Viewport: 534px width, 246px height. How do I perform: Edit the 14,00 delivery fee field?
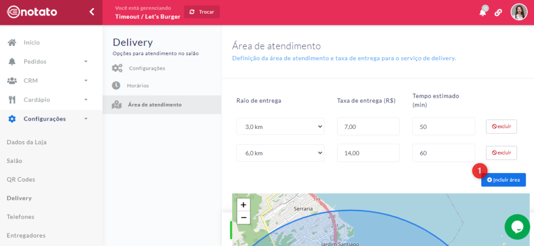(x=368, y=153)
